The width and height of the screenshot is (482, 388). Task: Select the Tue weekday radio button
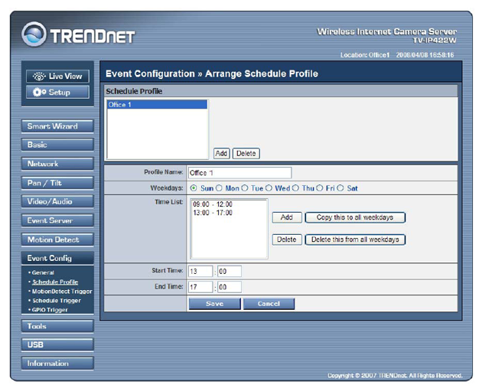245,187
